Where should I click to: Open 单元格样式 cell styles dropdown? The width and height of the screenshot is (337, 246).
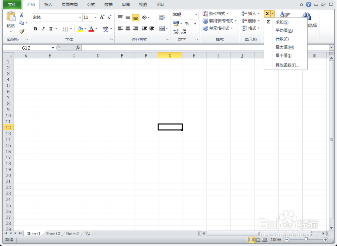[217, 28]
